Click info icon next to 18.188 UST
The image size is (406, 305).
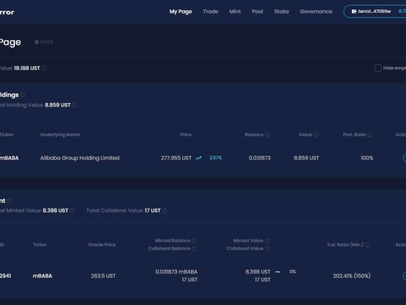(44, 68)
